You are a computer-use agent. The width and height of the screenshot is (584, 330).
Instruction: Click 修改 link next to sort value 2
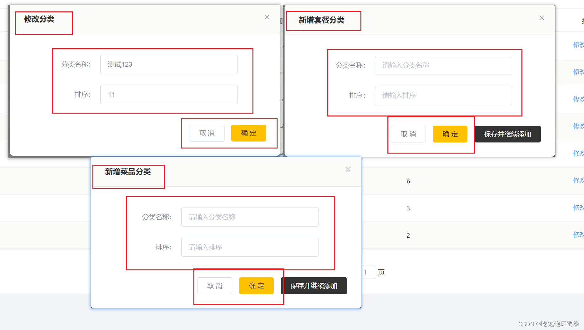578,235
